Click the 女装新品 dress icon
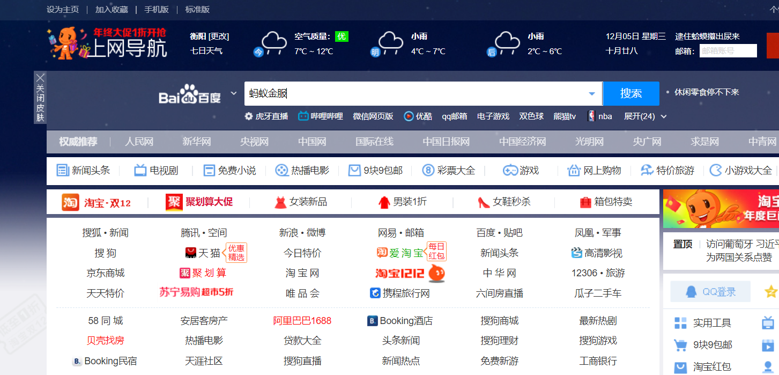Image resolution: width=779 pixels, height=375 pixels. point(280,202)
